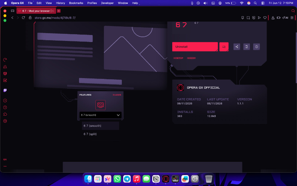Click the red button next to Uninstall
This screenshot has height=186, width=297.
tap(224, 47)
